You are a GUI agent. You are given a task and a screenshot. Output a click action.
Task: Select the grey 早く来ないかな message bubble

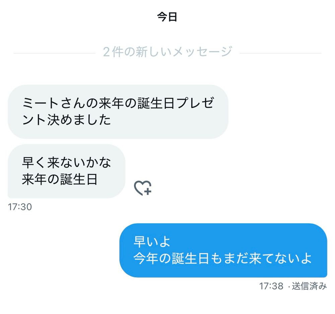(66, 171)
